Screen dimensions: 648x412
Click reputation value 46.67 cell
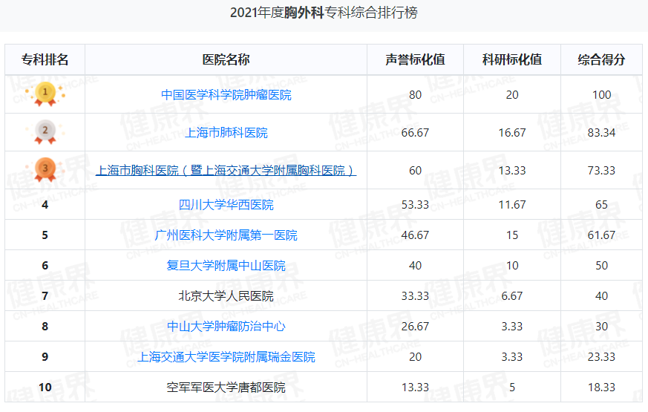click(416, 235)
